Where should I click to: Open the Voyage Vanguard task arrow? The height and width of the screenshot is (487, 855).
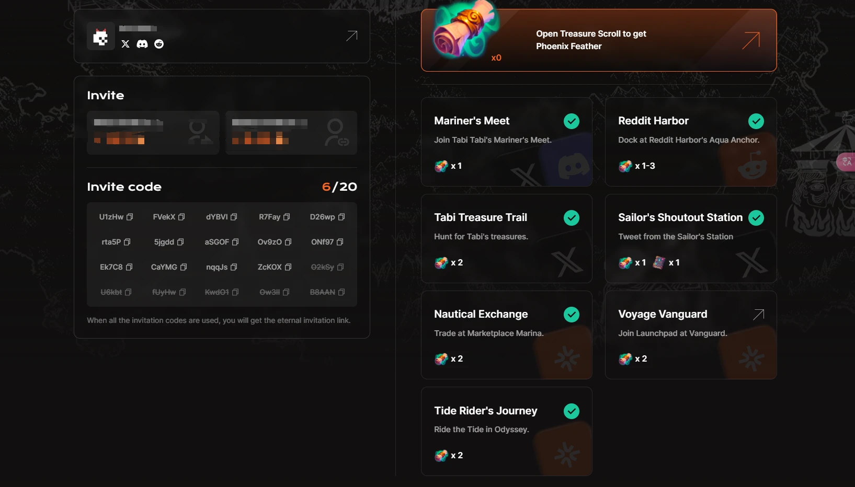click(758, 314)
